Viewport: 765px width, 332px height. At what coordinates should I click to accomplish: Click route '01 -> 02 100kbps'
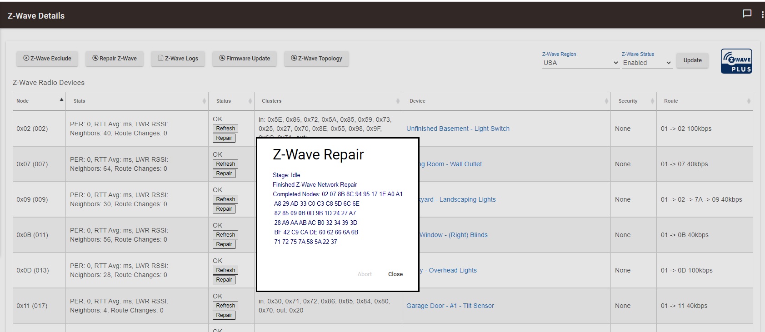point(686,129)
